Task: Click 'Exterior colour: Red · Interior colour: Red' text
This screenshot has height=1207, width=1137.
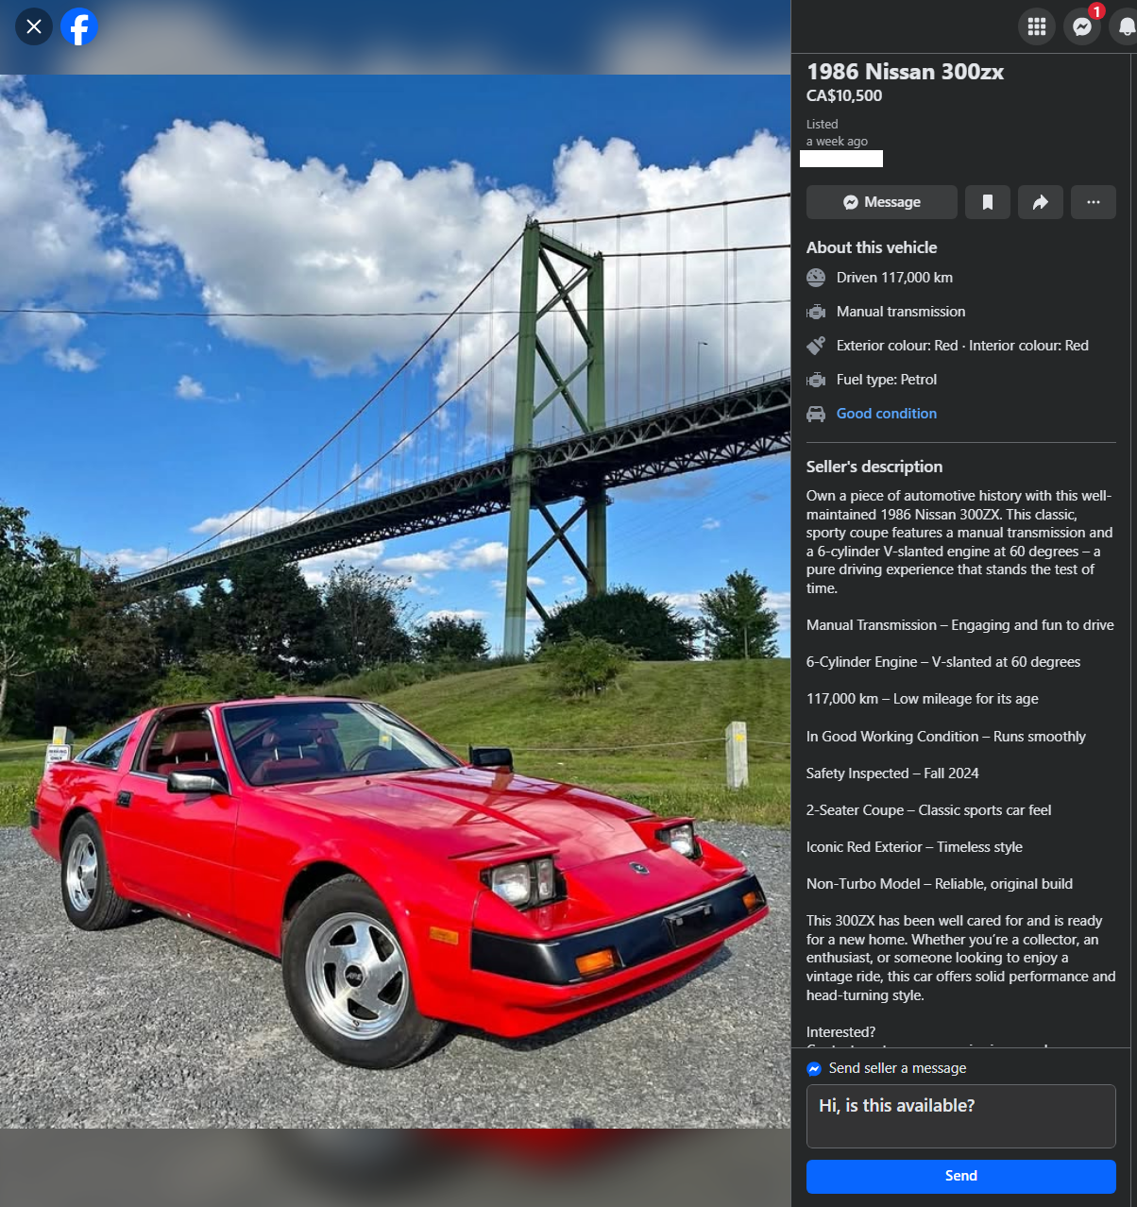Action: click(962, 346)
